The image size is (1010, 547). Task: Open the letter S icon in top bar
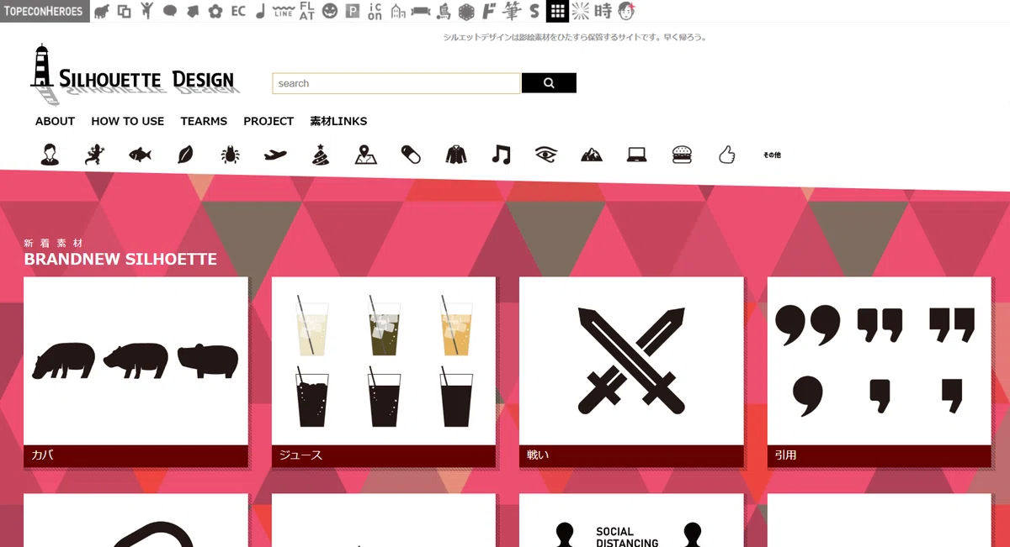coord(534,11)
